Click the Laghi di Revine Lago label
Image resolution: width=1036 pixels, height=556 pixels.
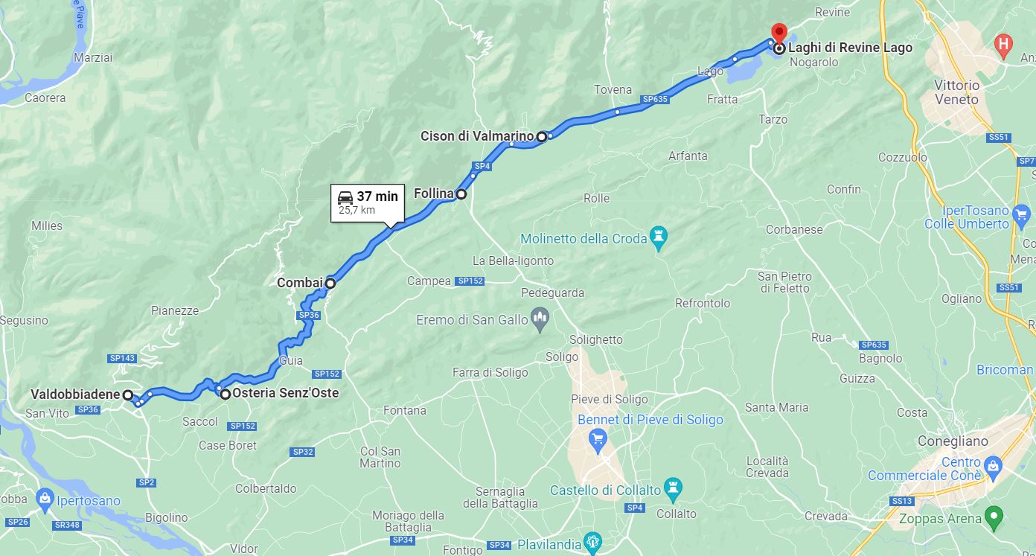click(x=850, y=48)
